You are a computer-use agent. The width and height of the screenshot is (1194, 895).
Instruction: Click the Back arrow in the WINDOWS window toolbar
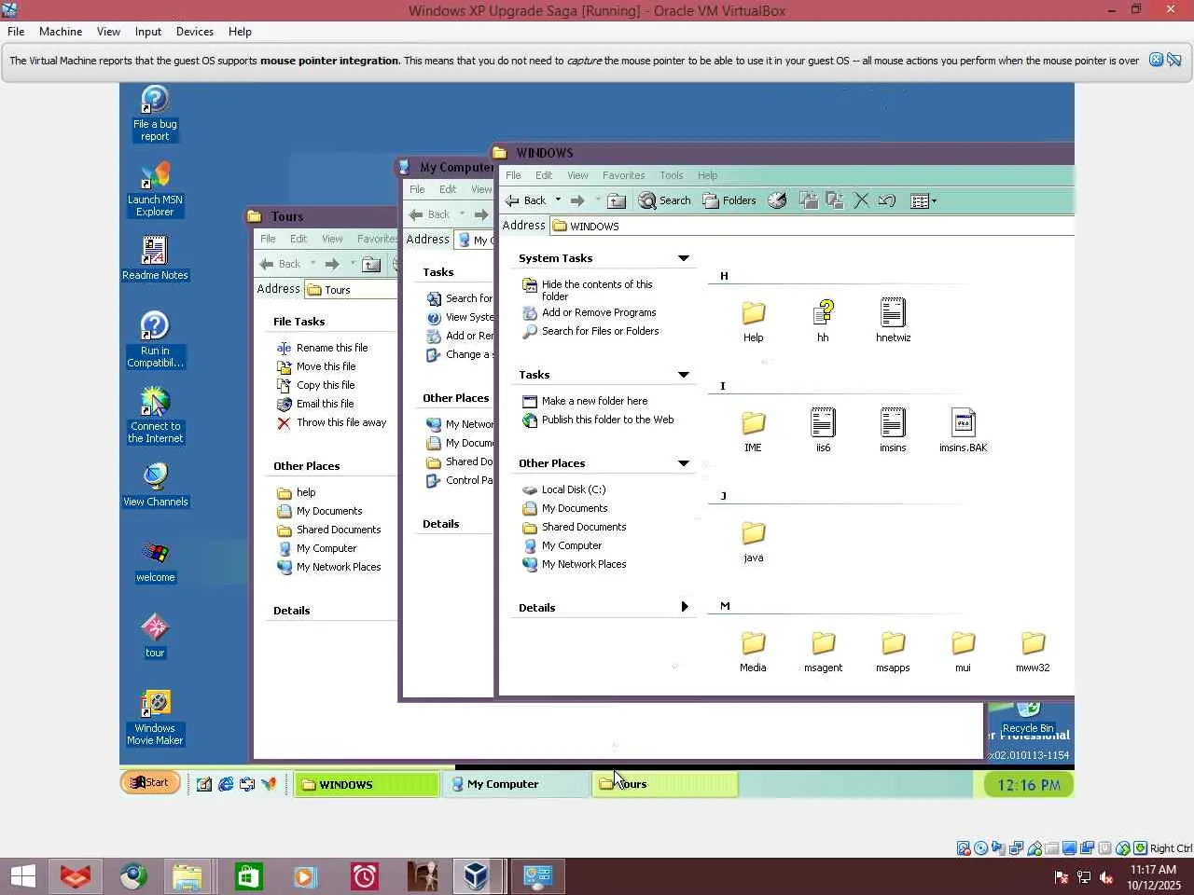point(525,200)
